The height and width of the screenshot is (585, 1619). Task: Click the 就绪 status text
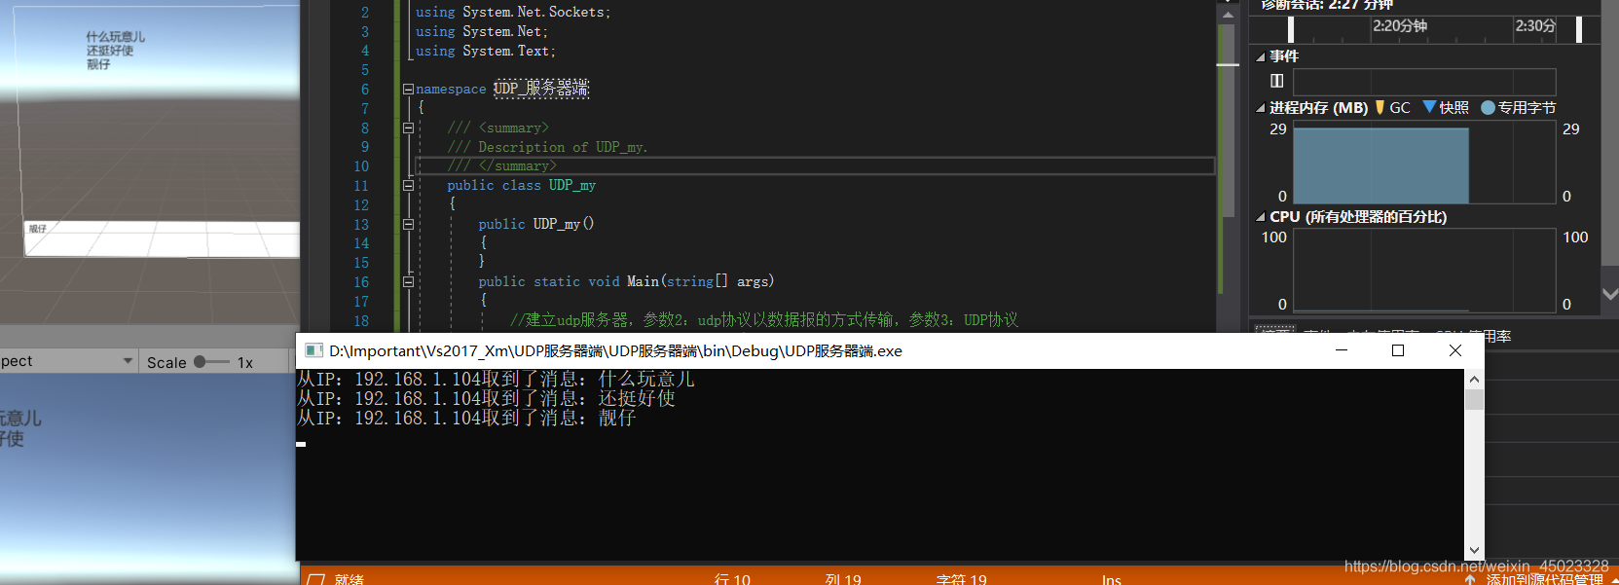click(x=349, y=579)
